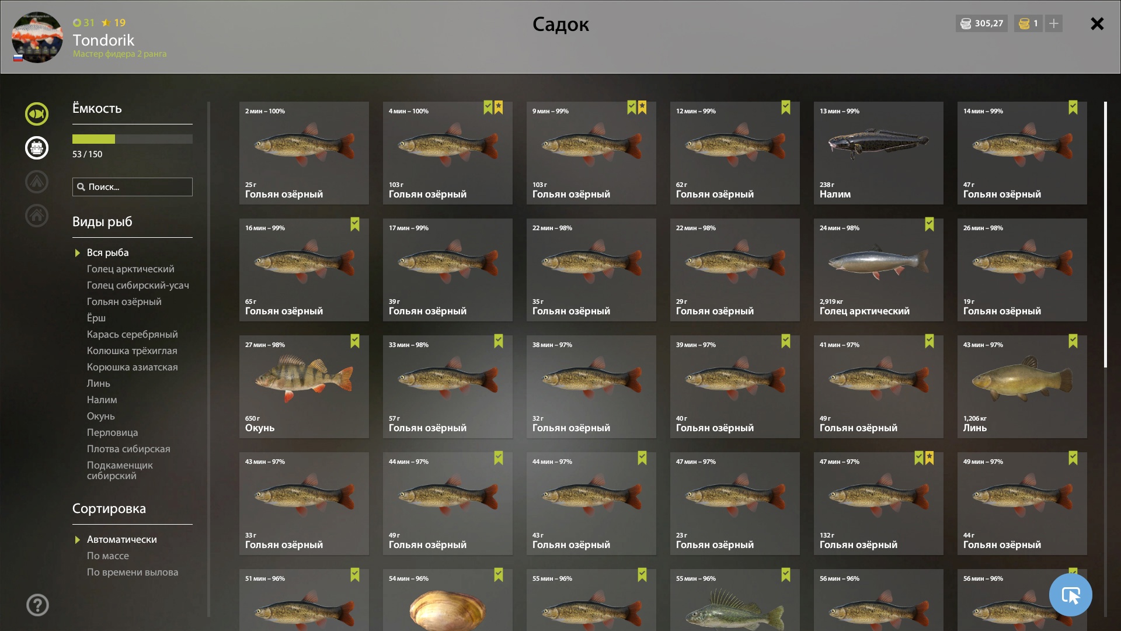
Task: Open the help question mark icon
Action: click(x=37, y=605)
